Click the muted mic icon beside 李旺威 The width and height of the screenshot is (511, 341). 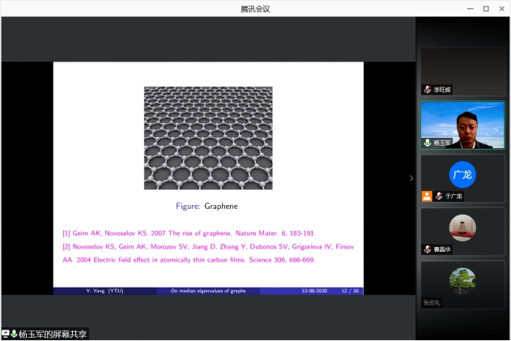point(428,89)
